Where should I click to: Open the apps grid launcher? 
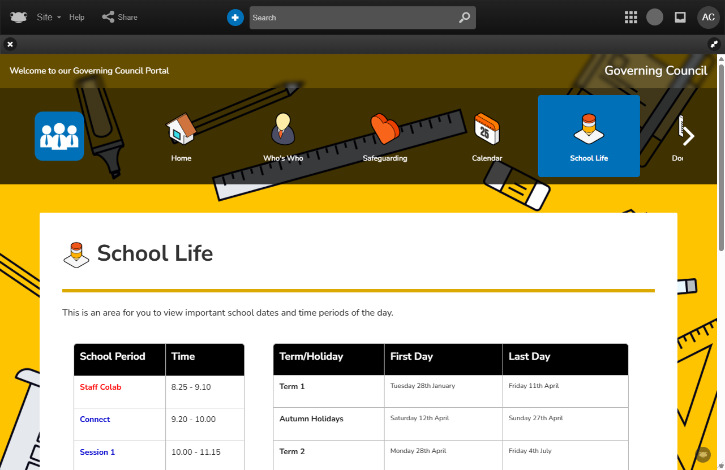point(630,18)
